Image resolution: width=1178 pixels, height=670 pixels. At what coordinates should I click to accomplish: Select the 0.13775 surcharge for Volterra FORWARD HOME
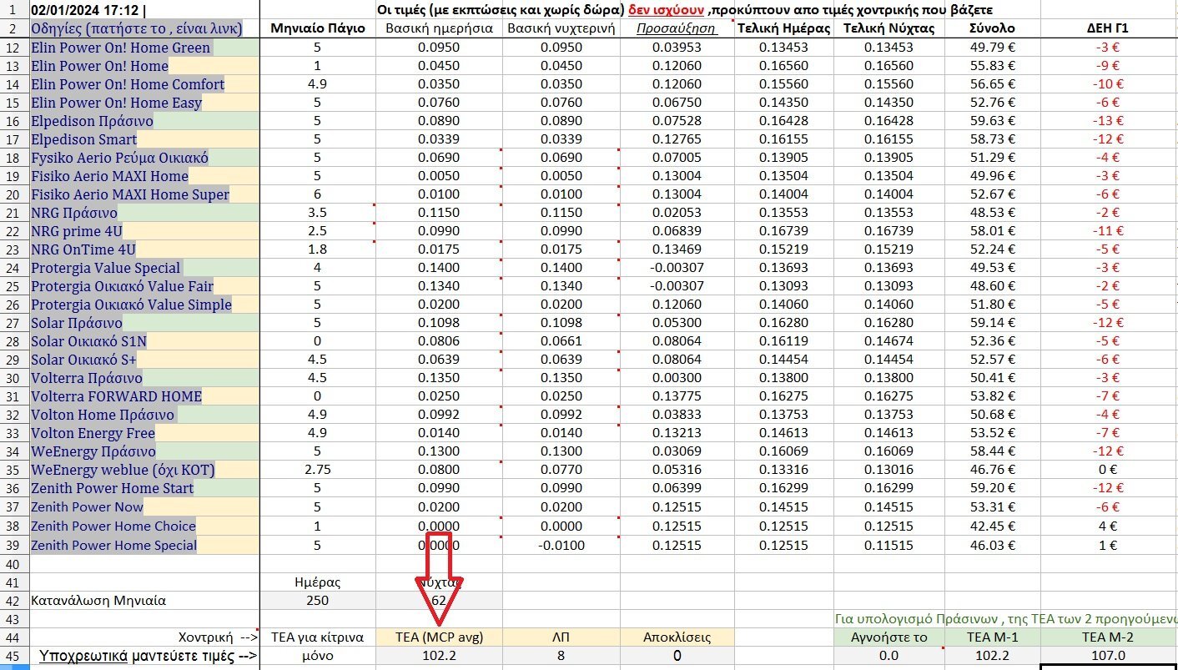tap(677, 396)
